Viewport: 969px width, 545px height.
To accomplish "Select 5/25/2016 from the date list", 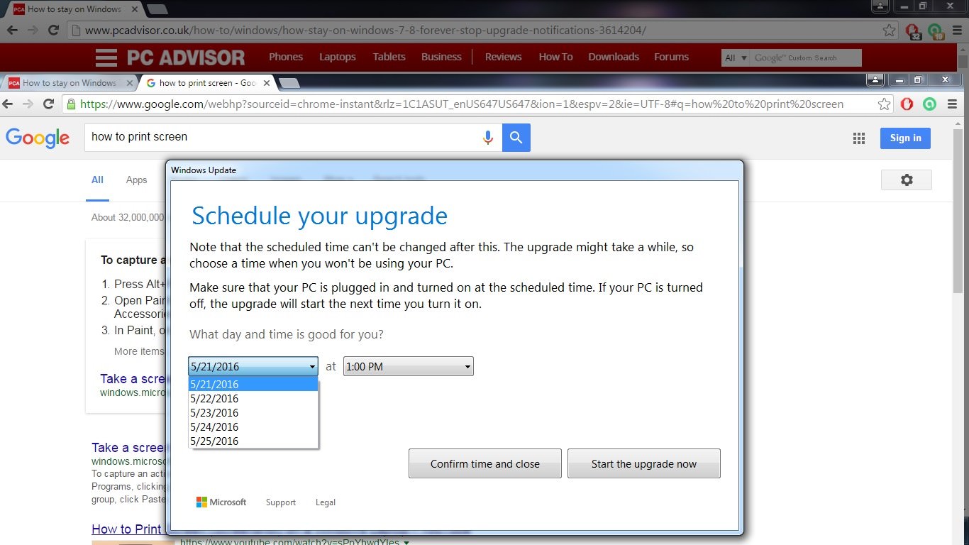I will pos(253,441).
